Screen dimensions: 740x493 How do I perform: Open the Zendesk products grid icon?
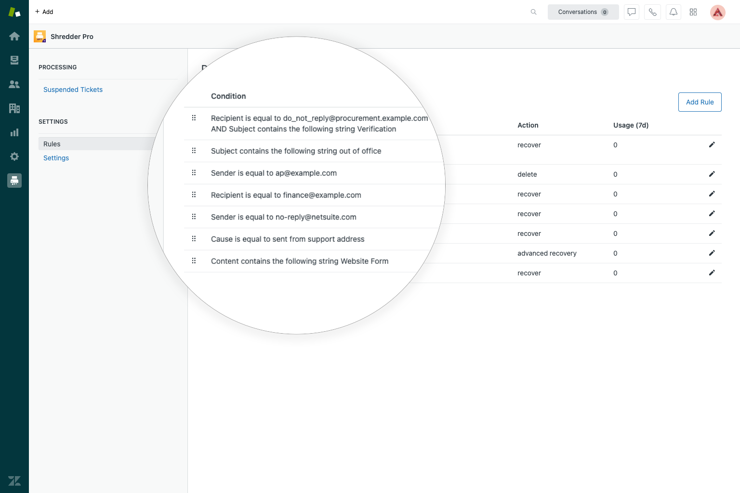click(x=693, y=12)
